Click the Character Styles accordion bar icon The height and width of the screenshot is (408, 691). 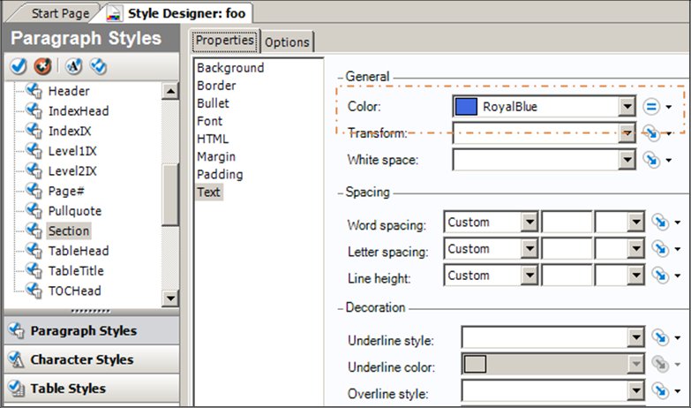15,359
